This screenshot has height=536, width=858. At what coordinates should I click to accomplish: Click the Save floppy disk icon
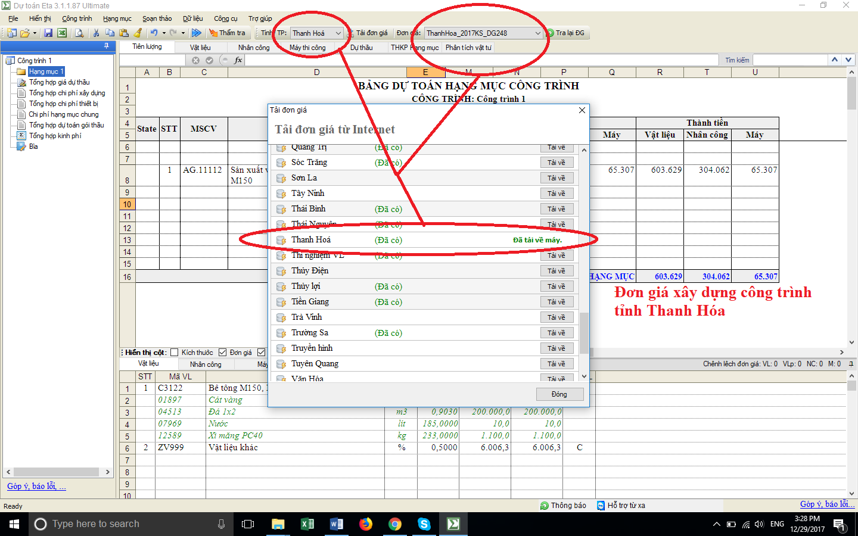(x=48, y=33)
